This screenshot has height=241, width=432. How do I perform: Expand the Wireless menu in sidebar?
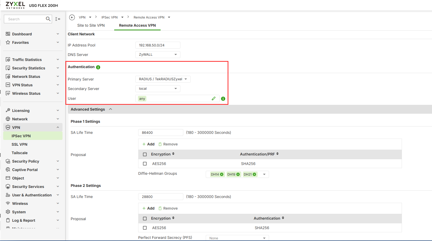(33, 204)
